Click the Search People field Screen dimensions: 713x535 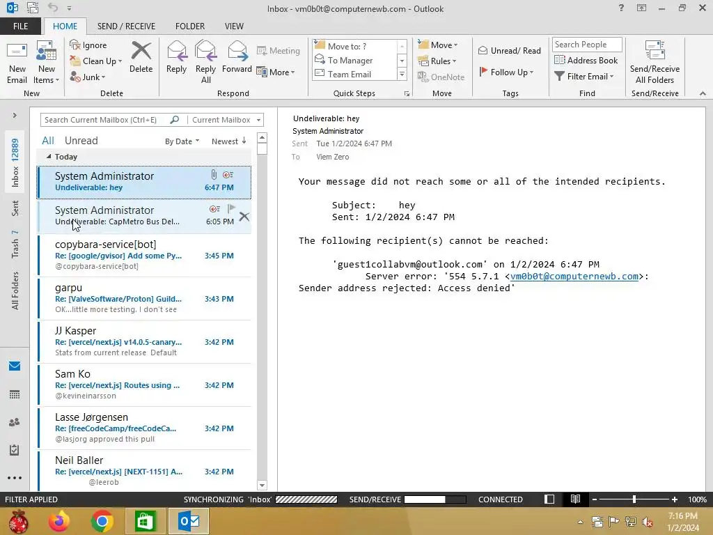pyautogui.click(x=586, y=45)
